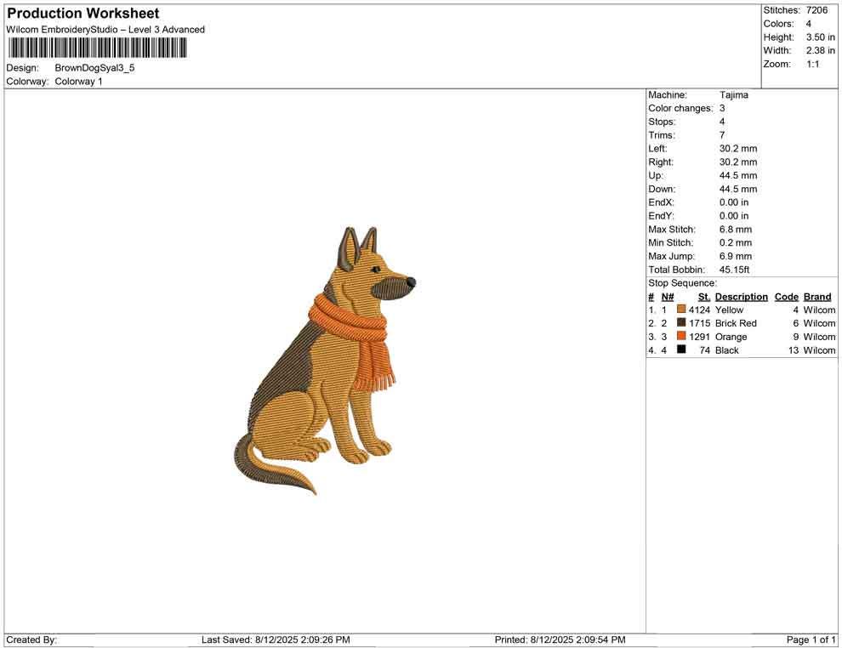Image resolution: width=842 pixels, height=648 pixels.
Task: Click the Stop Sequence heading
Action: [680, 282]
